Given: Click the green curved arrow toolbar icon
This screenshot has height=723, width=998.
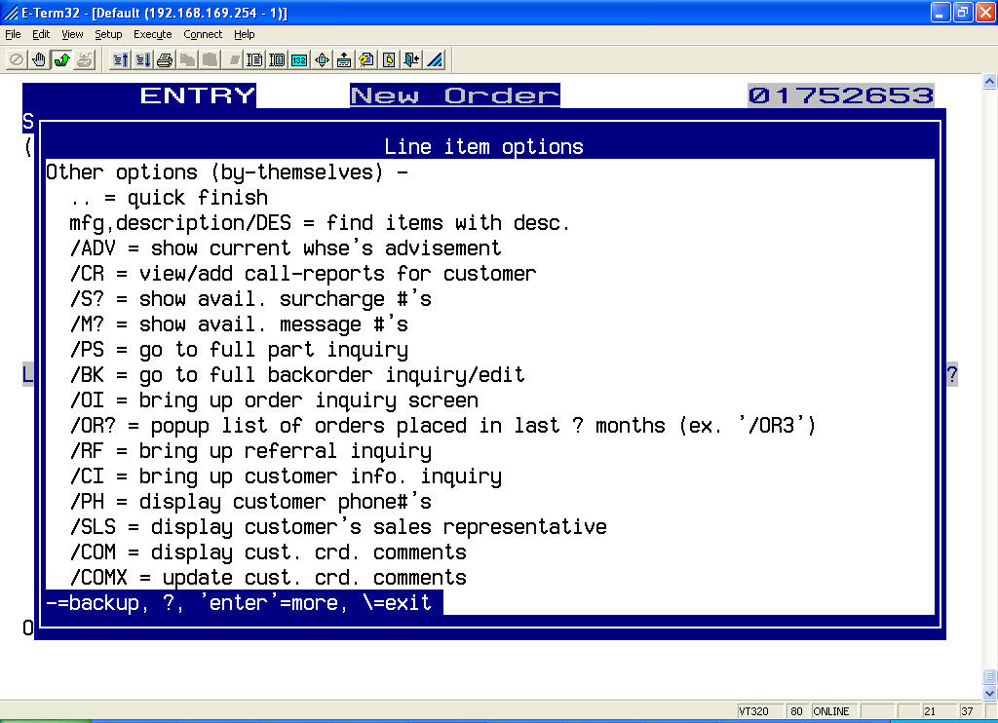Looking at the screenshot, I should pyautogui.click(x=61, y=59).
